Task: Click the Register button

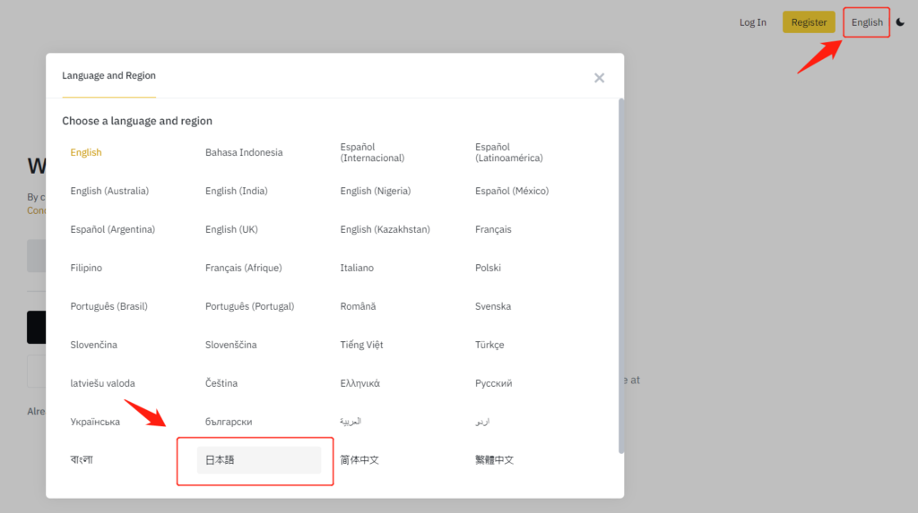Action: 809,22
